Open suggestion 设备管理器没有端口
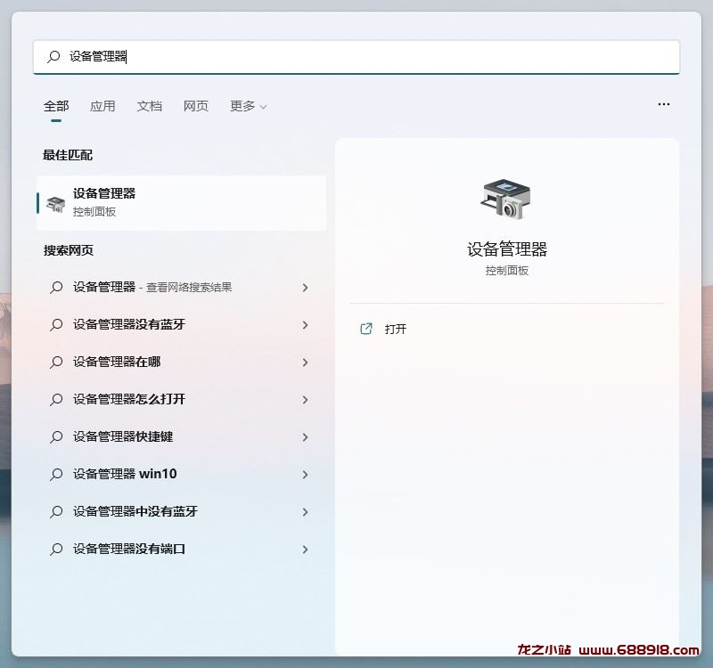The width and height of the screenshot is (713, 668). [180, 549]
